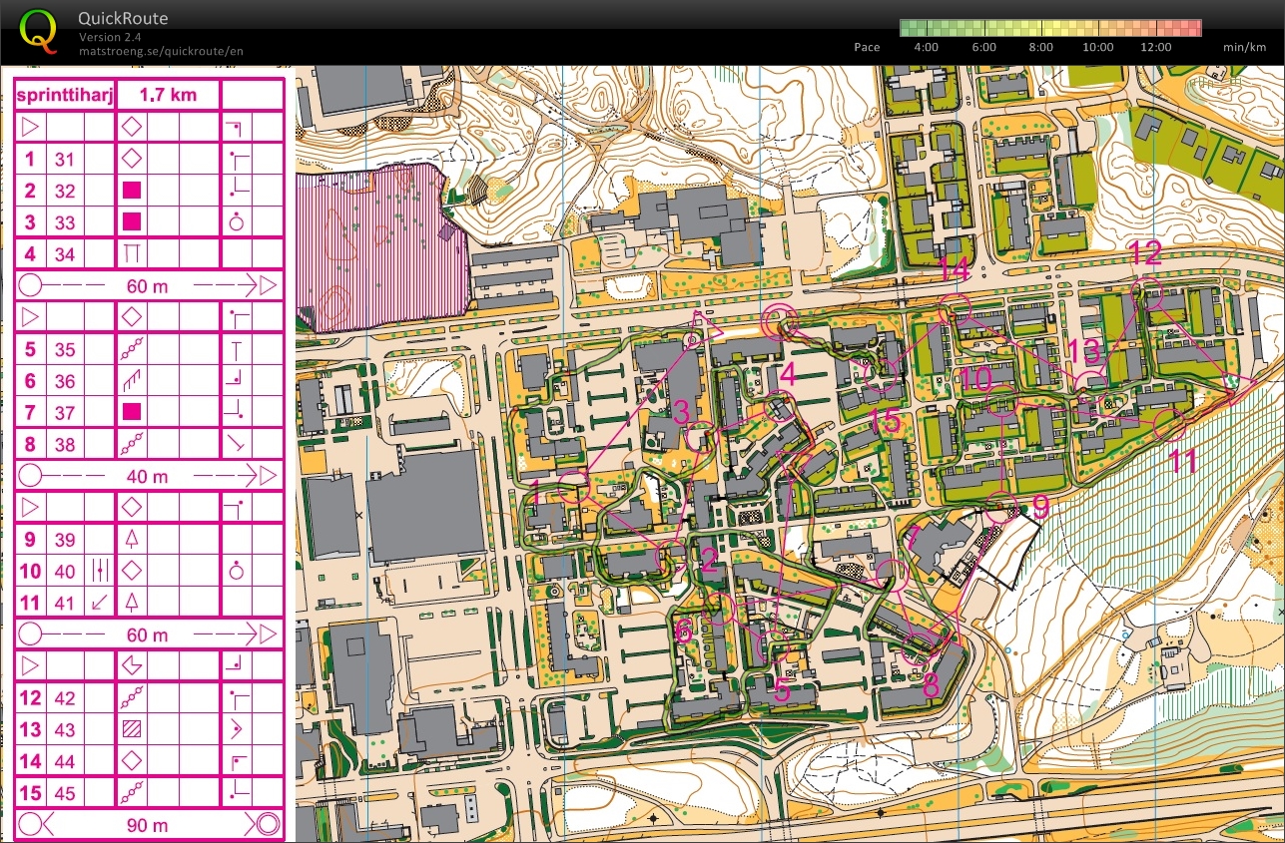
Task: Click control number 14 on the map
Action: (x=954, y=269)
